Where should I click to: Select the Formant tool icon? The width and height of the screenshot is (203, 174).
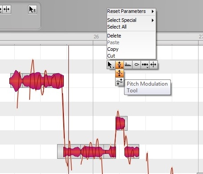click(x=128, y=65)
